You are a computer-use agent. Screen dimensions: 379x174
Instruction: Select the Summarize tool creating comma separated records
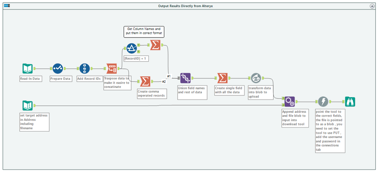(145, 82)
